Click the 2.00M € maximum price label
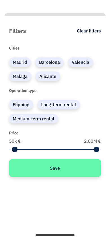This screenshot has width=110, height=238. click(93, 141)
